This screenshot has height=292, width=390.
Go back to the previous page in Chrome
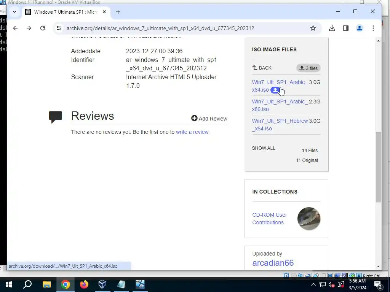[x=15, y=28]
